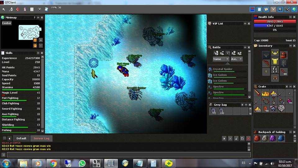Toggle the third Battle filter icon (hide monsters)
This screenshot has width=298, height=168.
coord(228,53)
